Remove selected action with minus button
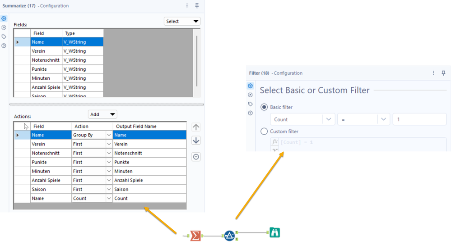This screenshot has width=451, height=250. point(196,157)
